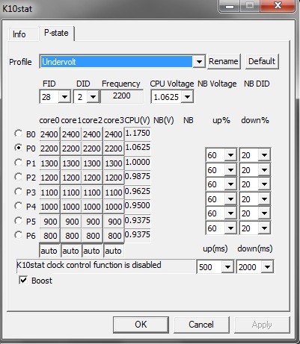Click the core3 800 cell in P6 row

(114, 235)
